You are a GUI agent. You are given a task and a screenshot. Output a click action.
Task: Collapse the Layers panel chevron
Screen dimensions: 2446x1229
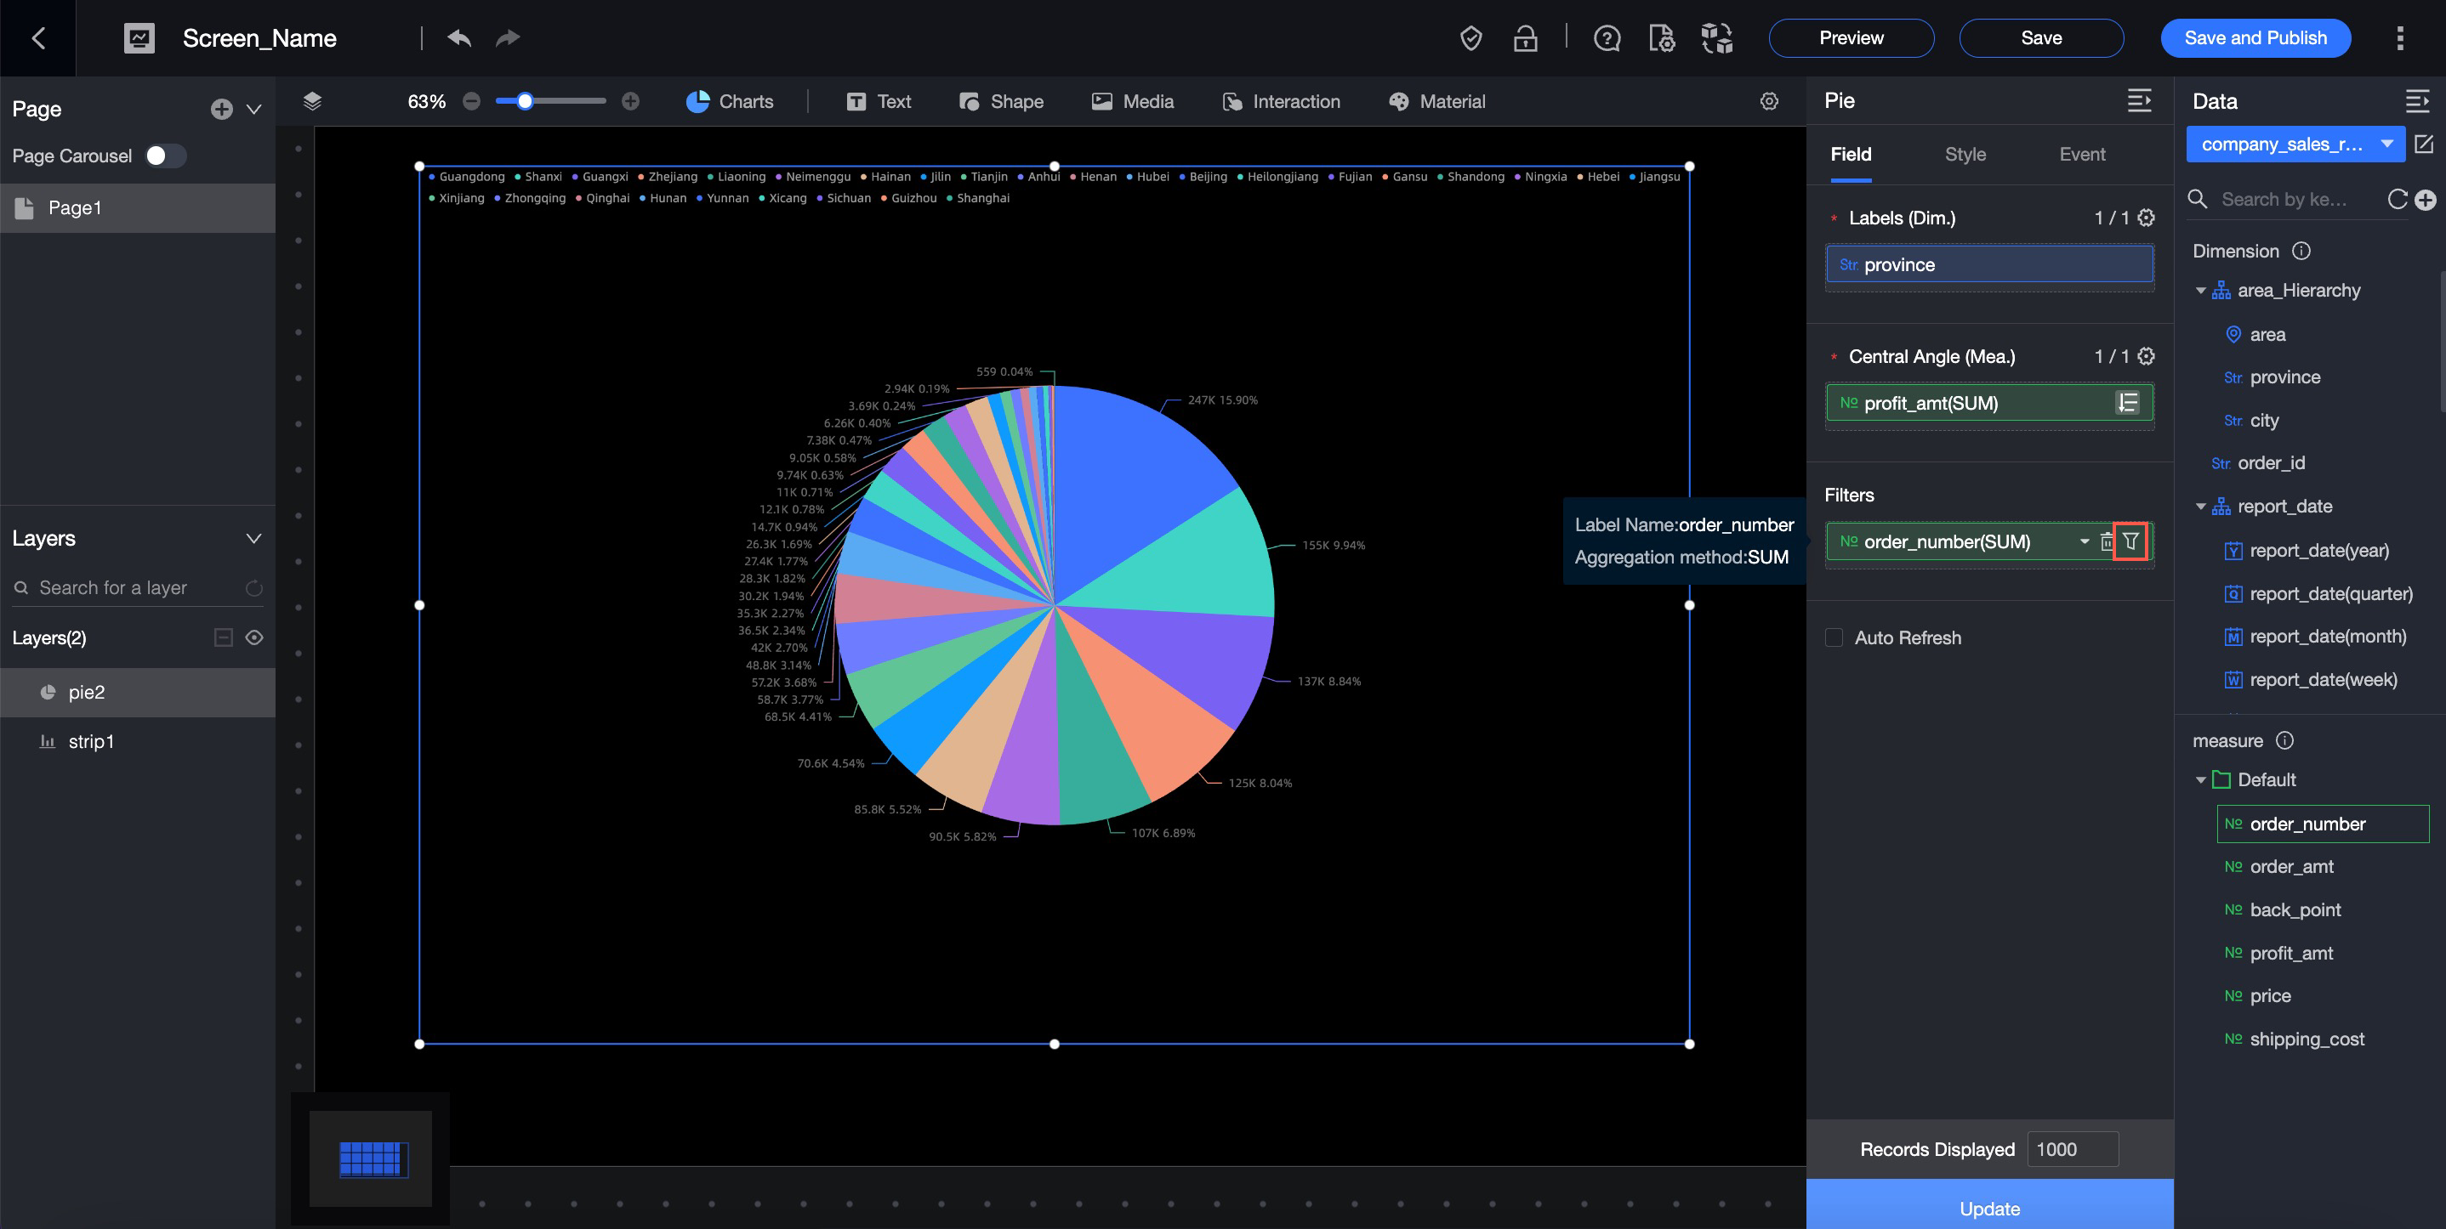point(253,538)
